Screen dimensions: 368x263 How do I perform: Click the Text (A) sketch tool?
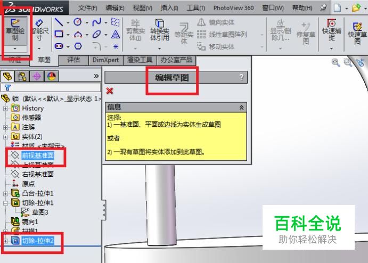(116, 35)
